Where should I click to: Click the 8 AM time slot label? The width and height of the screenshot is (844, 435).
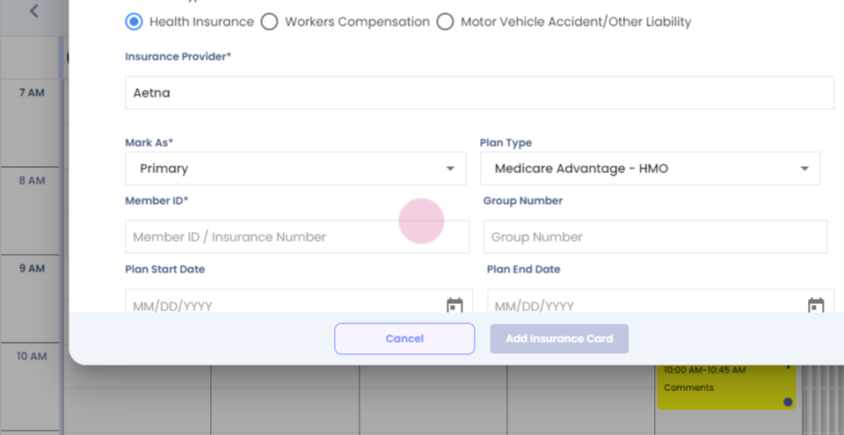pos(32,180)
